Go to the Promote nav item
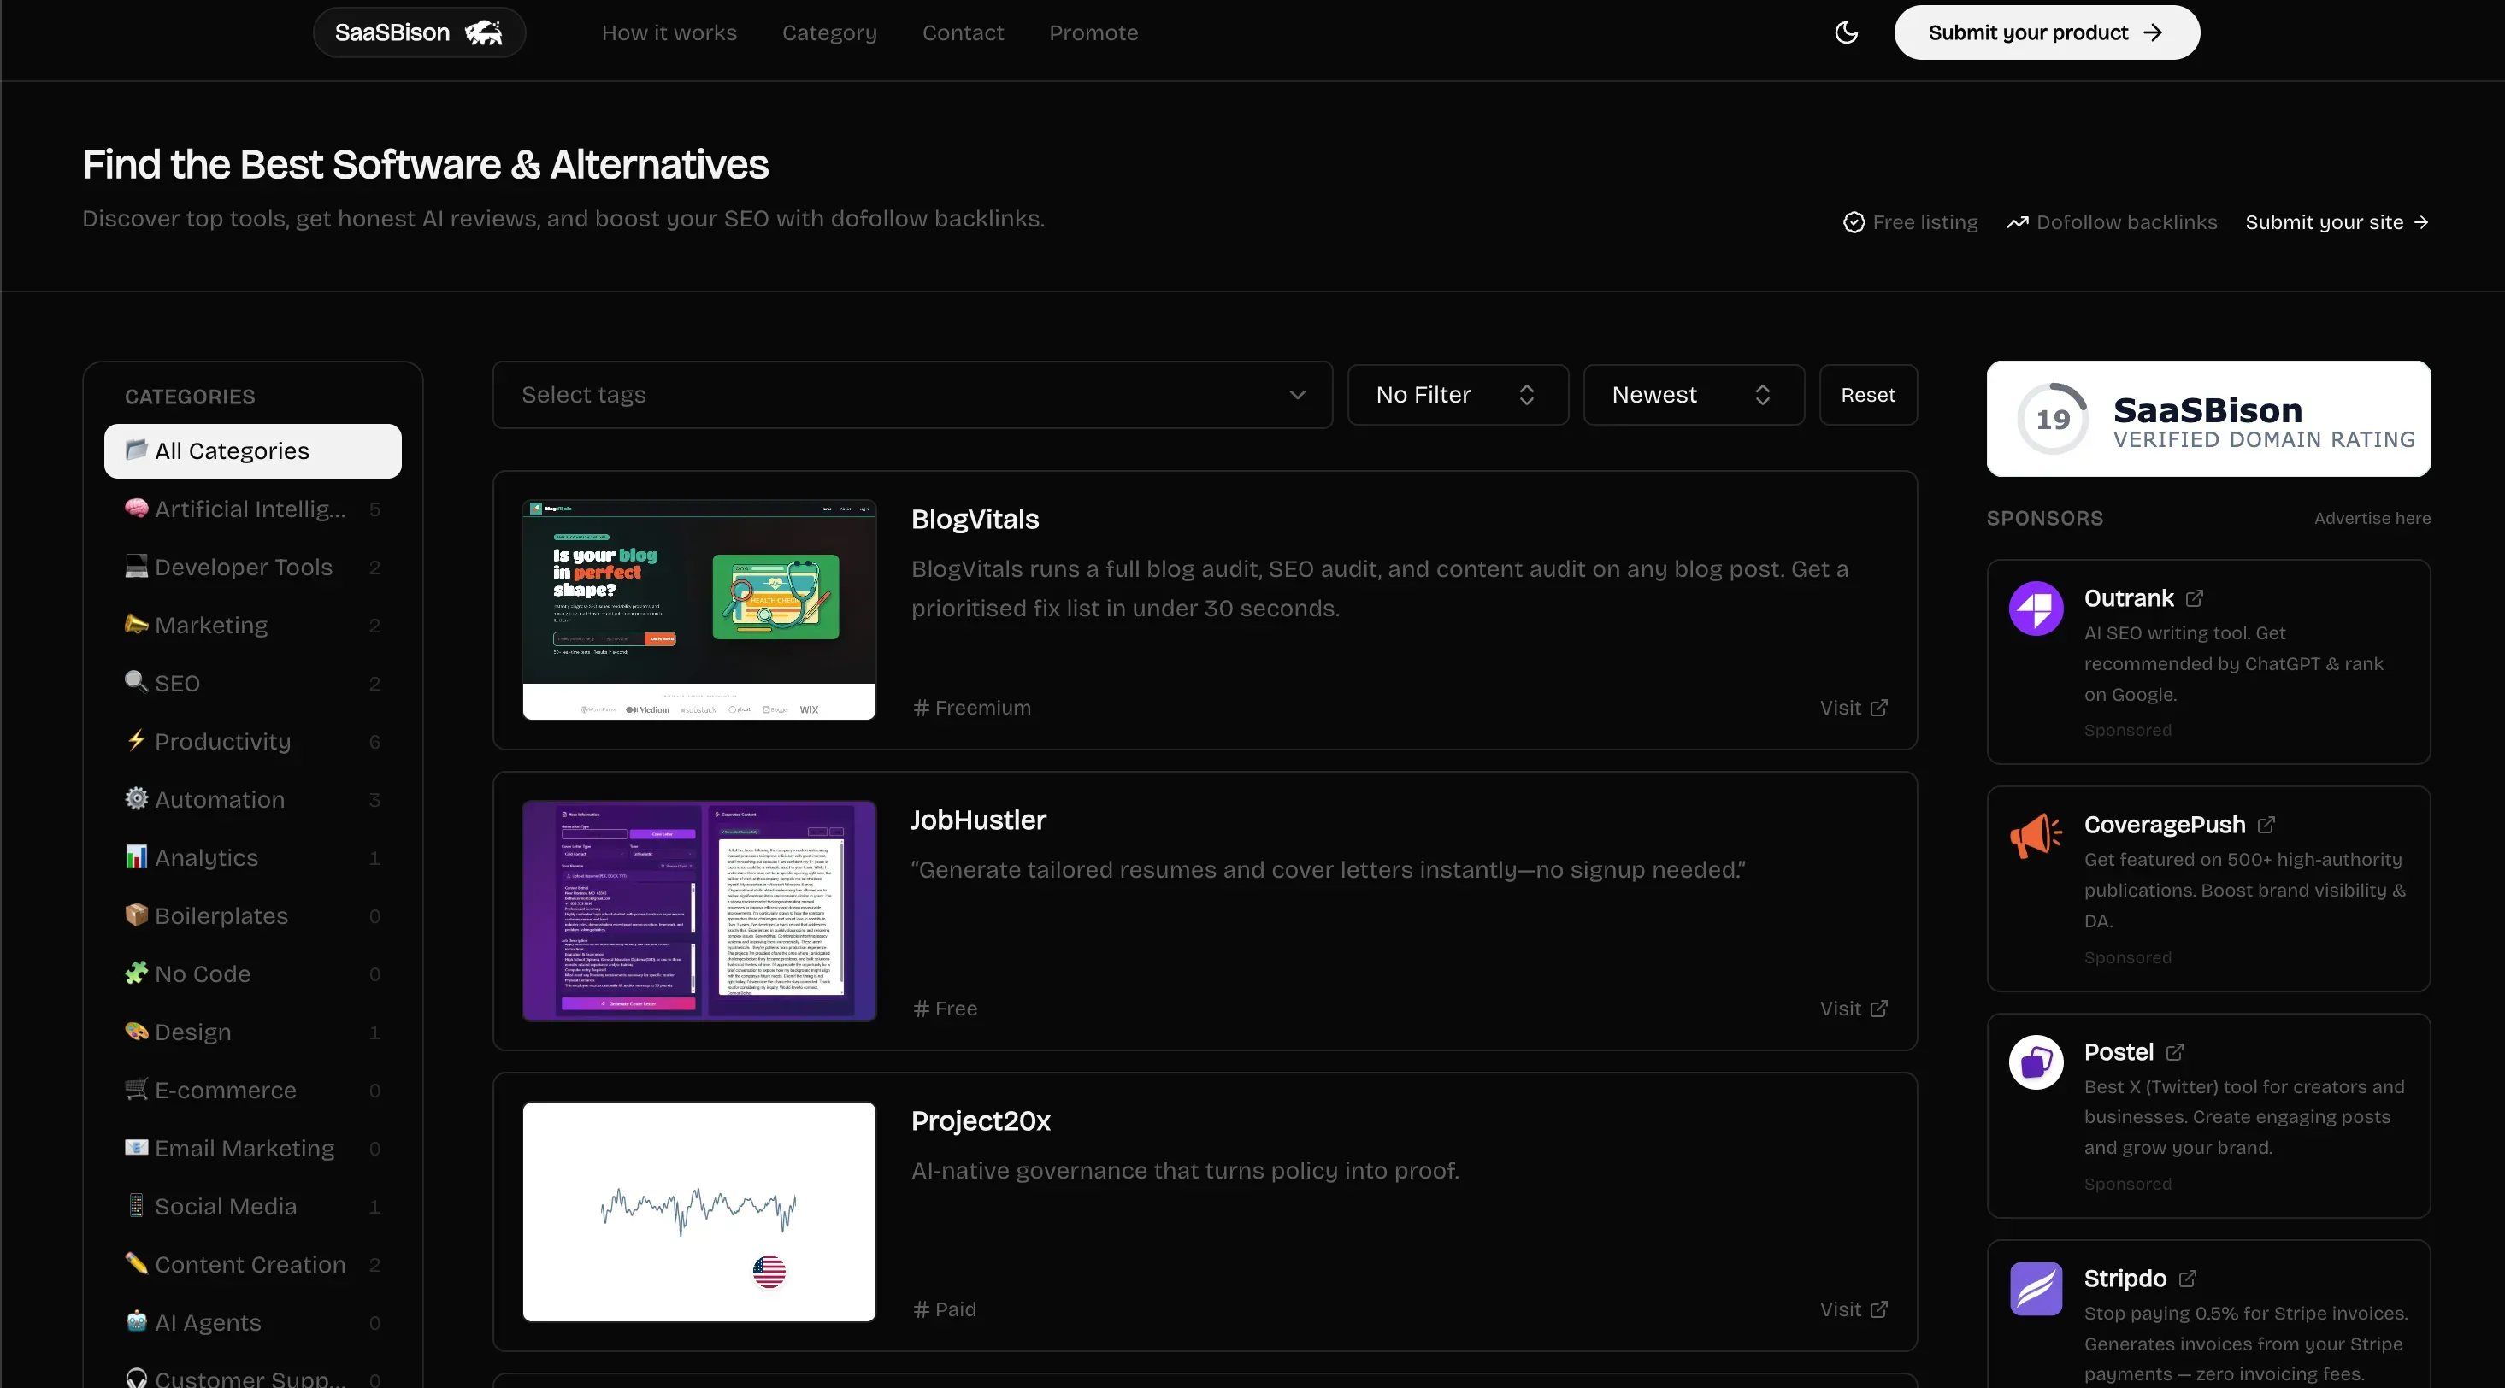The height and width of the screenshot is (1388, 2505). coord(1093,33)
